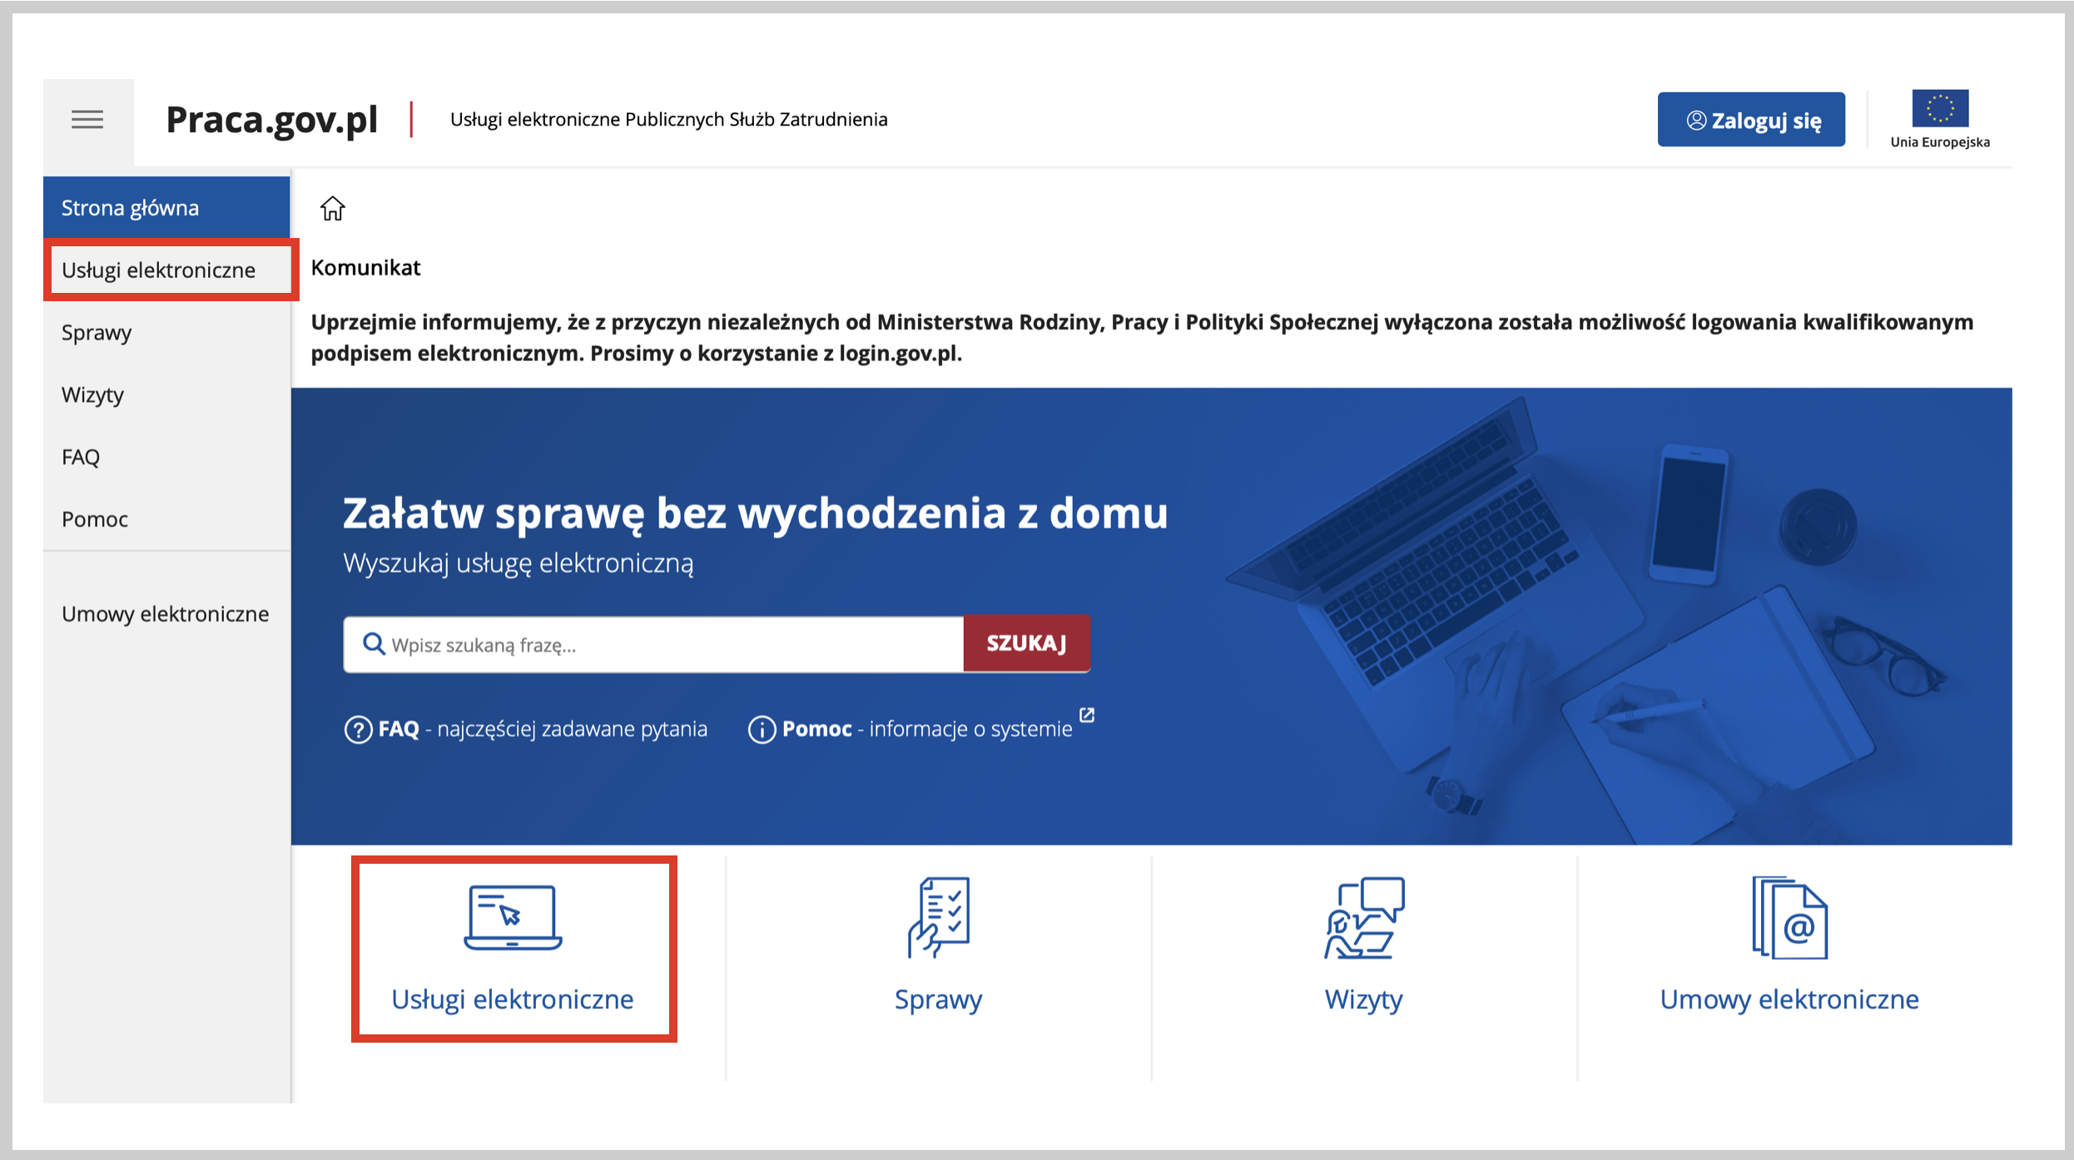
Task: Click the Umowy elektroniczne documents tile icon
Action: click(x=1789, y=917)
